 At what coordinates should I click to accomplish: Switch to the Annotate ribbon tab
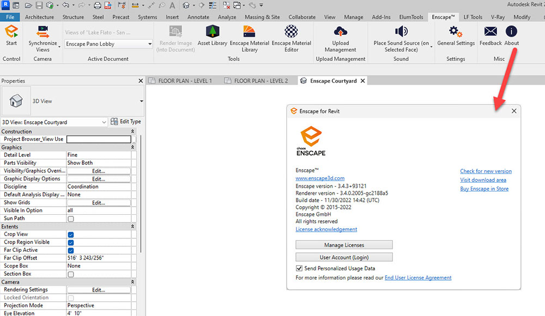tap(198, 17)
